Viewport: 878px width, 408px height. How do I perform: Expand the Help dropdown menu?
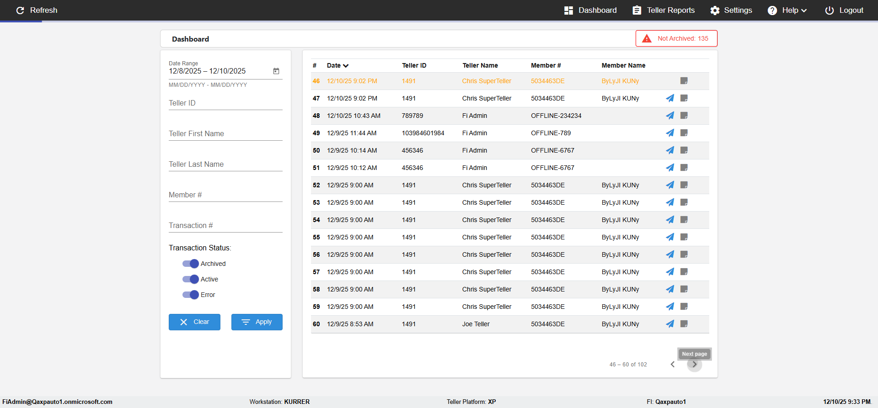coord(787,11)
